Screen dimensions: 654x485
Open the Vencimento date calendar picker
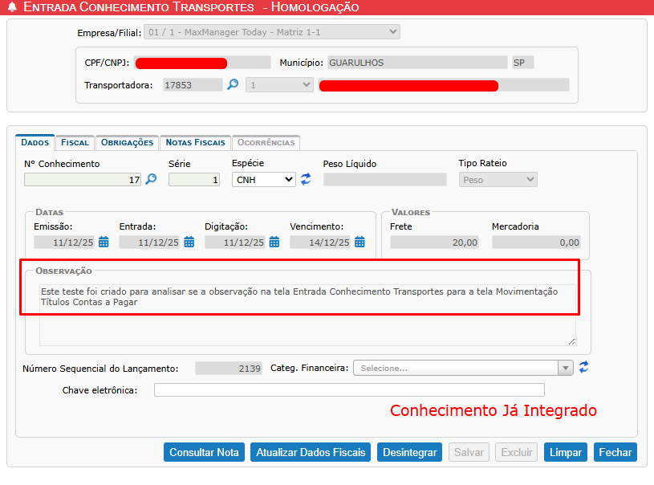[359, 242]
